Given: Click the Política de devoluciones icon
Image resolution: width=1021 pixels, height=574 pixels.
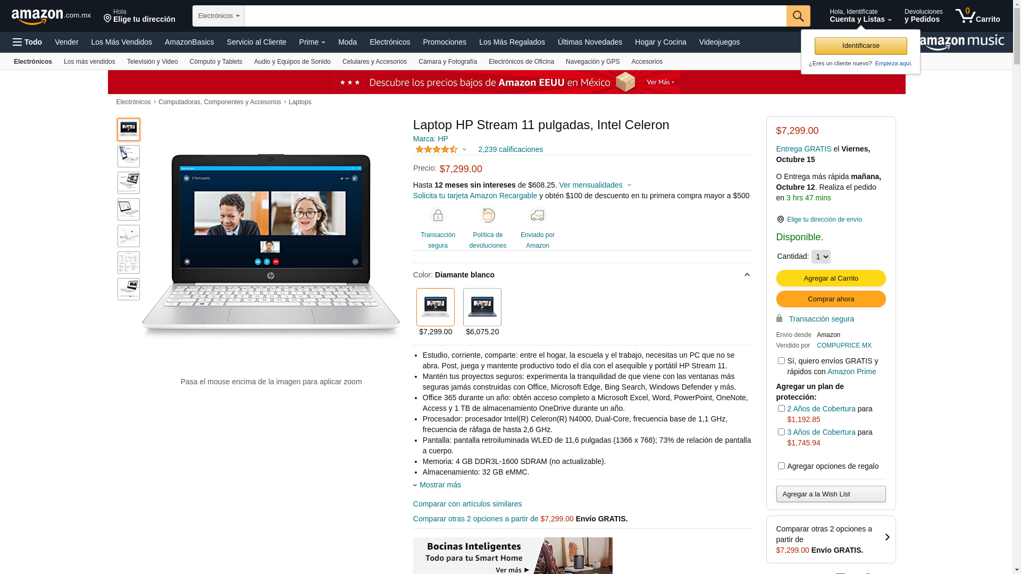Looking at the screenshot, I should (488, 216).
